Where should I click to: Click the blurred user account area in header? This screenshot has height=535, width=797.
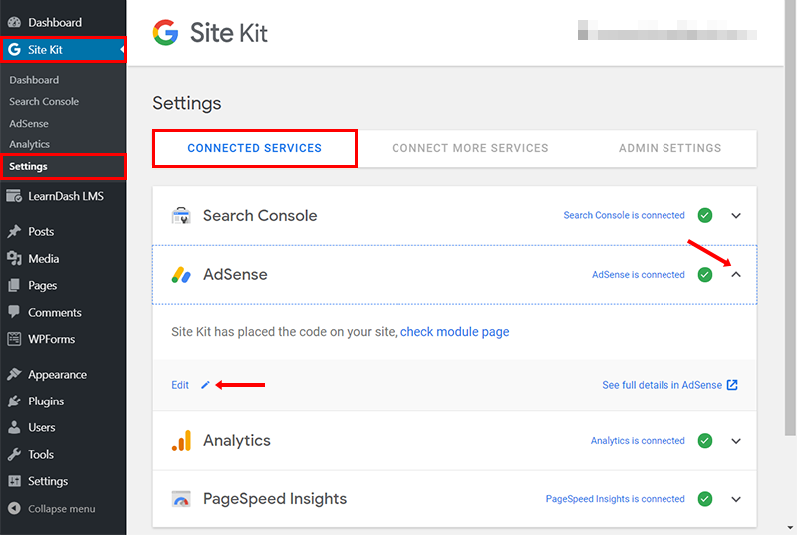667,30
